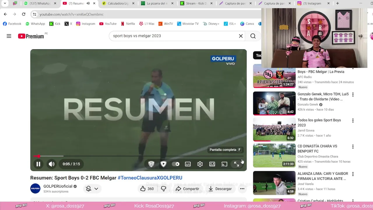This screenshot has height=210, width=373.
Task: Go to YouTube Premium home logo
Action: coord(31,36)
